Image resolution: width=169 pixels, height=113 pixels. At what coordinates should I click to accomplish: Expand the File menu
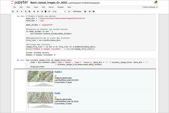point(14,7)
